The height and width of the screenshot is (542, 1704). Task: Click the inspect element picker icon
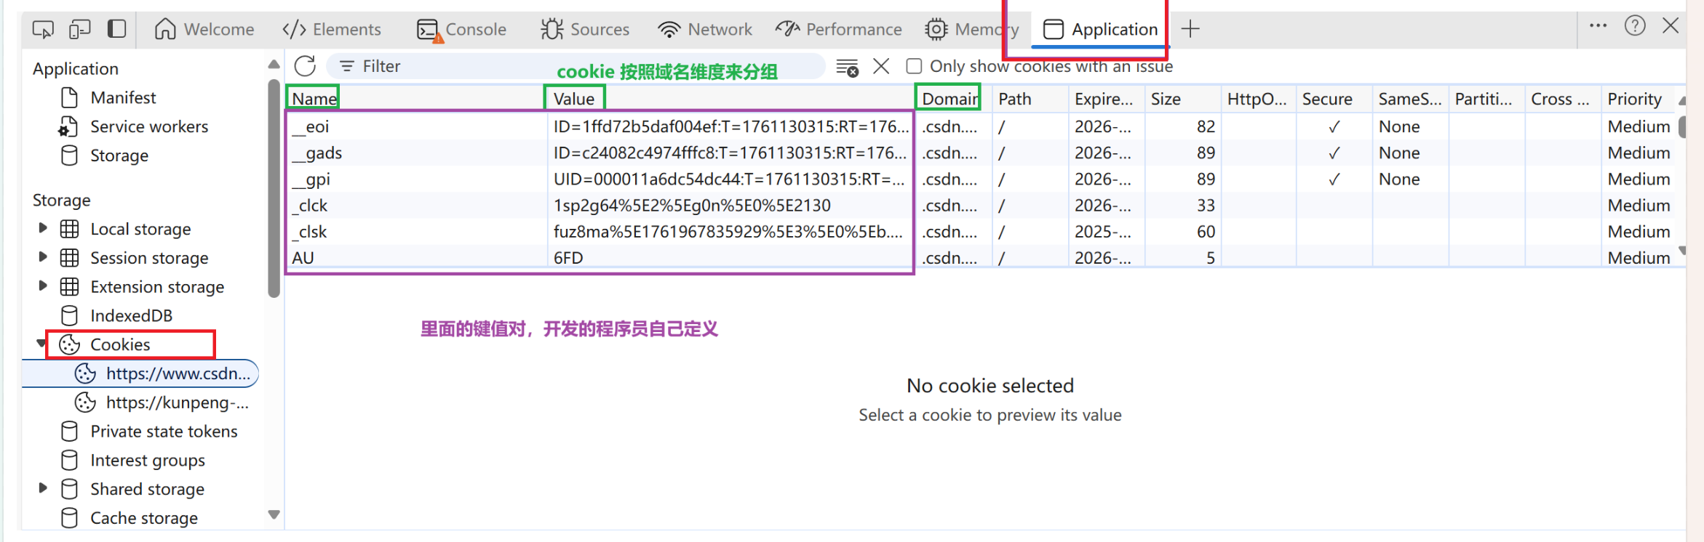[x=43, y=29]
